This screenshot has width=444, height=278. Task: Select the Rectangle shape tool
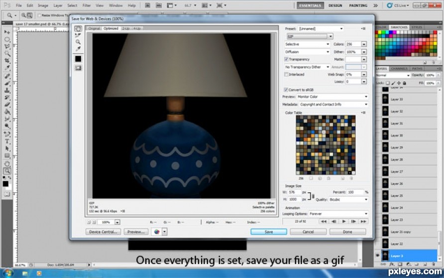[7, 155]
